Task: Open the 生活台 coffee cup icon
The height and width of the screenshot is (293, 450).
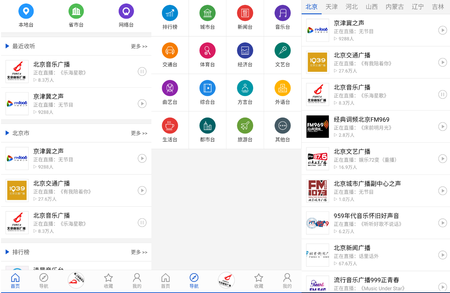Action: click(x=170, y=126)
